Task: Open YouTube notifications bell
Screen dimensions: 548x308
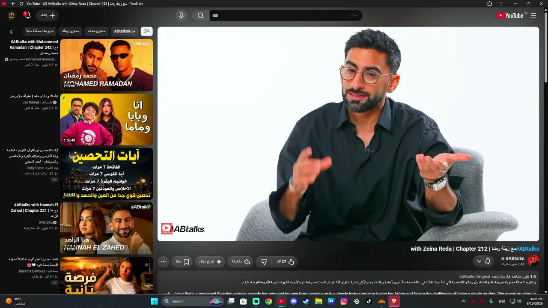Action: click(x=27, y=15)
